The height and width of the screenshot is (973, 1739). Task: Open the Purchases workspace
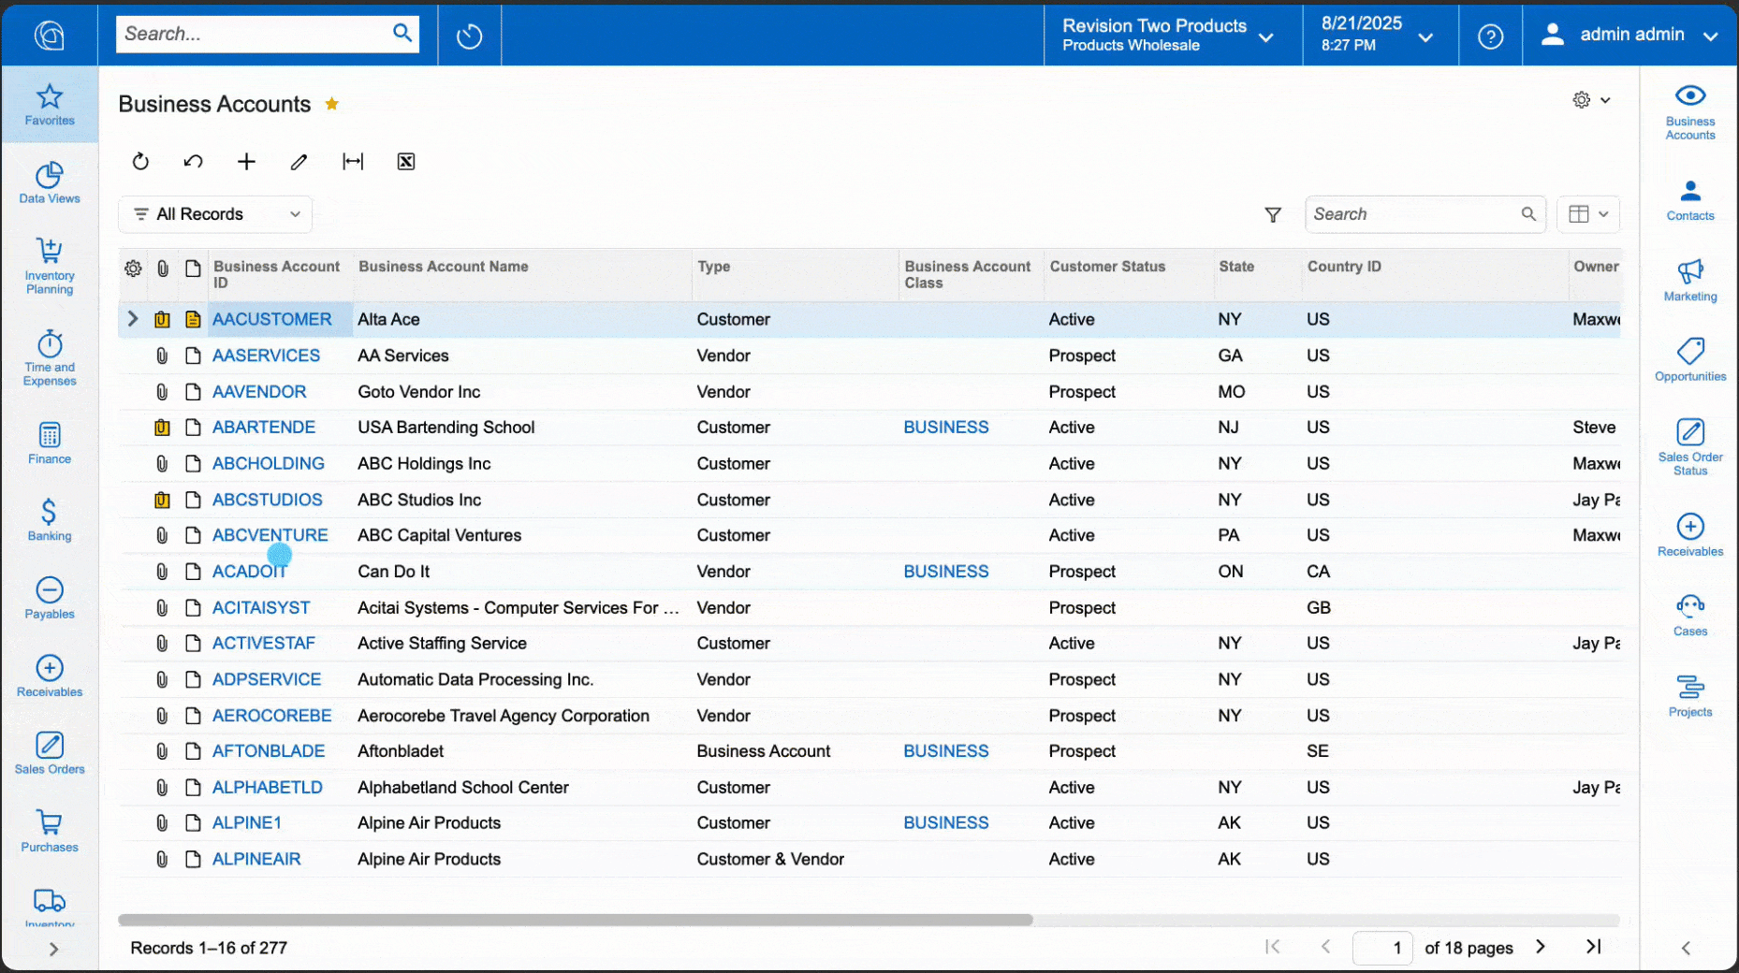(x=50, y=831)
